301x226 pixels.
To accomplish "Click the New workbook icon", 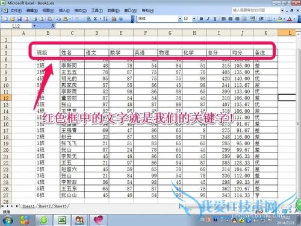I will click(5, 19).
